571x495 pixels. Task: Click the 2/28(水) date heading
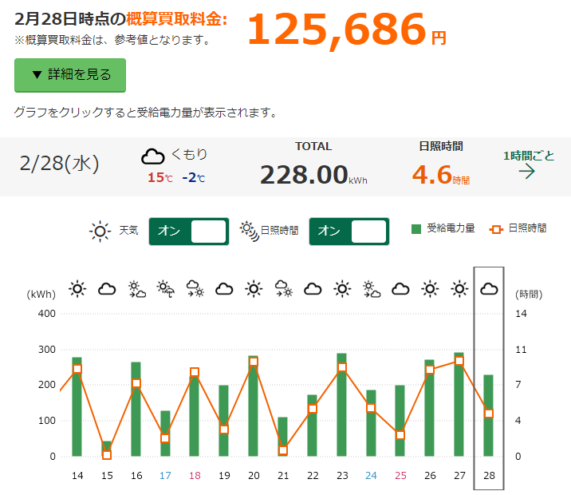click(59, 164)
